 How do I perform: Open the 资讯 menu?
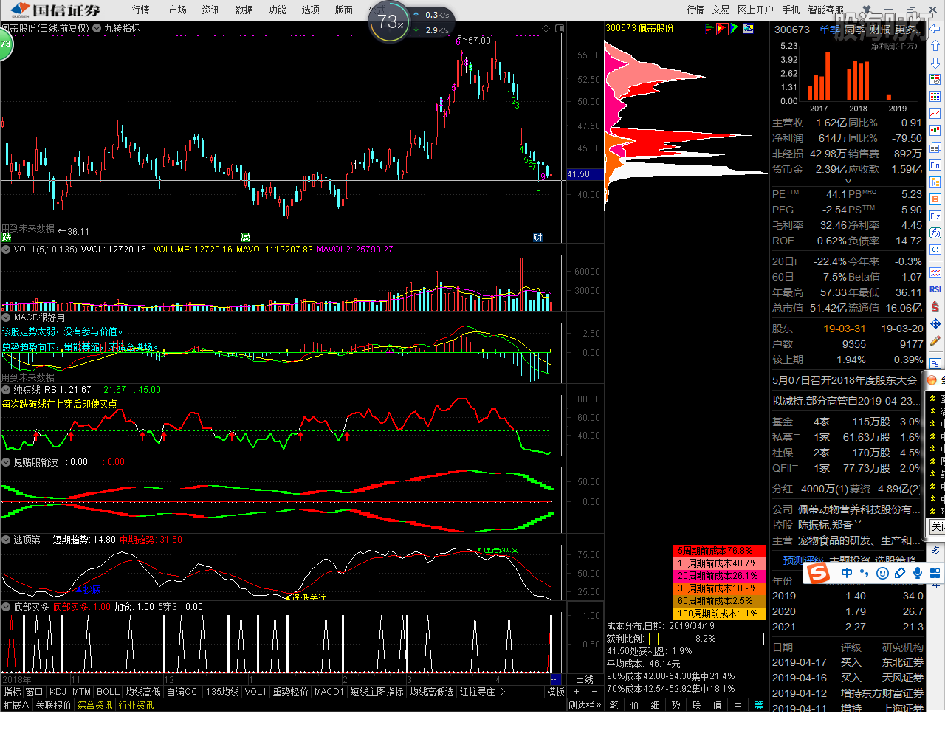click(211, 10)
